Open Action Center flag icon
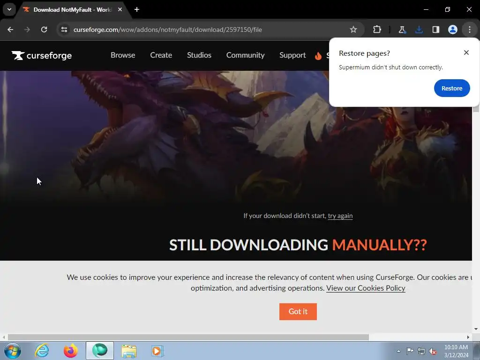480x360 pixels. pos(410,351)
